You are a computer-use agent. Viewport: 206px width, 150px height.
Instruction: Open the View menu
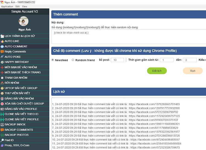pyautogui.click(x=24, y=6)
